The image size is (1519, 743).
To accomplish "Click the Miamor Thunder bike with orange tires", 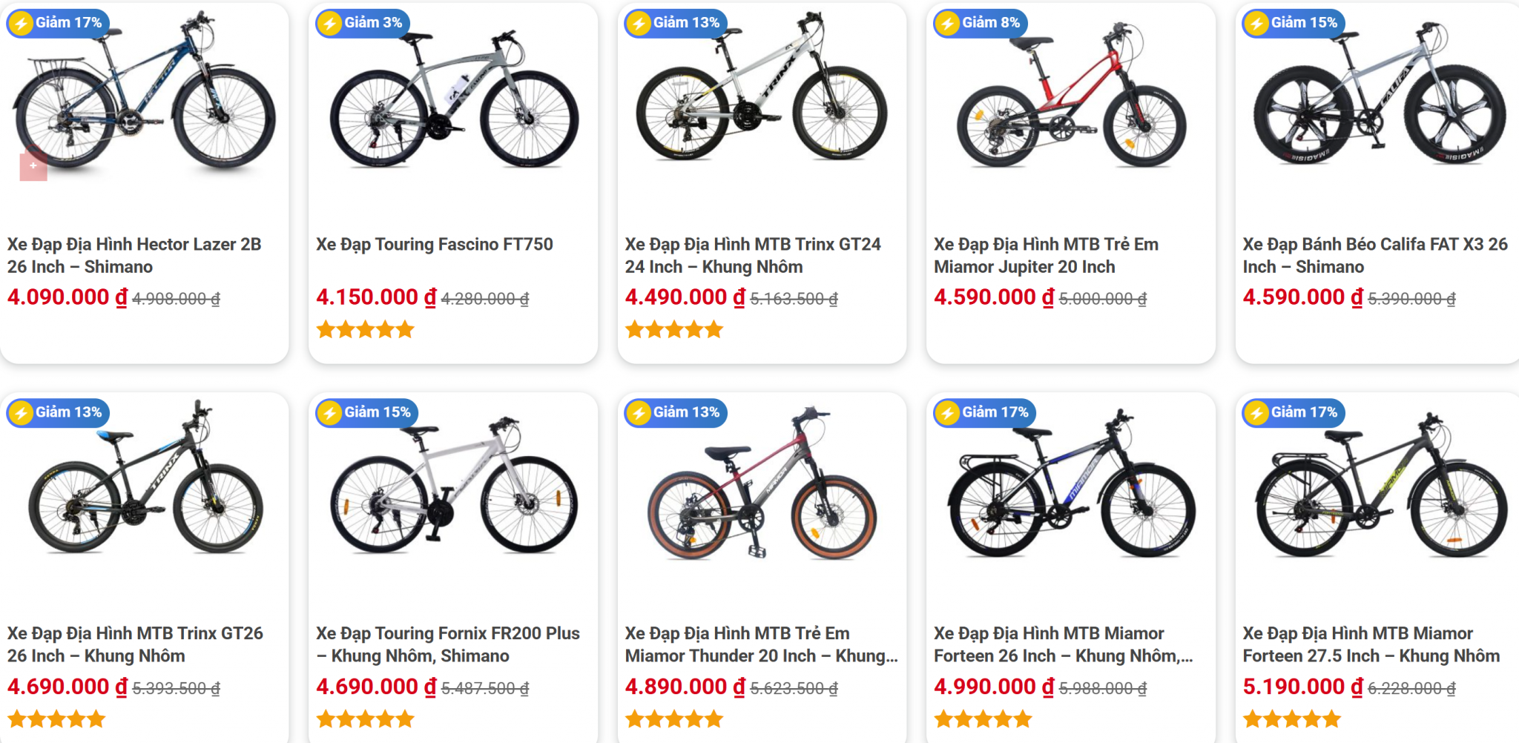I will tap(762, 489).
